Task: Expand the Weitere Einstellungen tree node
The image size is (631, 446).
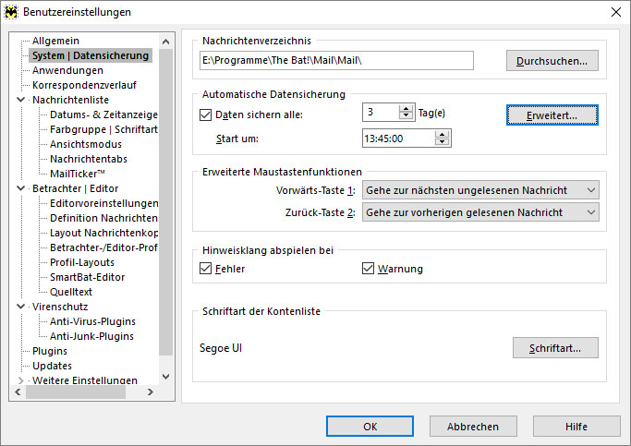Action: (x=21, y=380)
